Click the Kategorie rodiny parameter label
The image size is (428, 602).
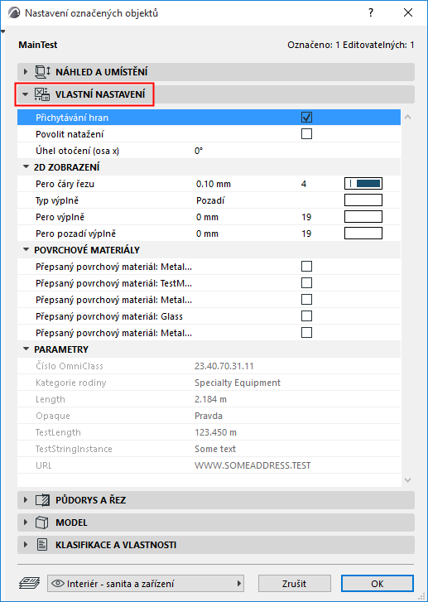pyautogui.click(x=70, y=383)
